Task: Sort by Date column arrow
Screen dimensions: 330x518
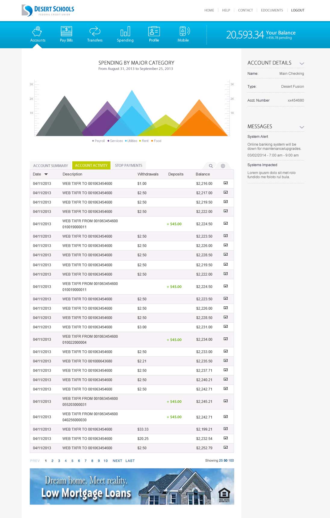Action: point(46,174)
